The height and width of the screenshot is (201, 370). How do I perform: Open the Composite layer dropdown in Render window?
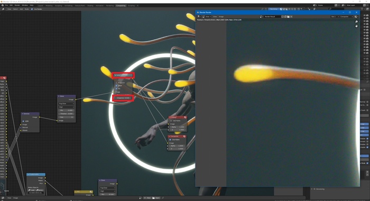pos(347,16)
